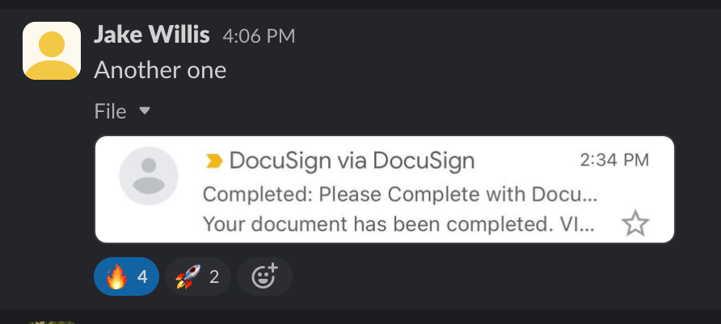The height and width of the screenshot is (324, 721).
Task: Click the rocket reaction count of 2
Action: pyautogui.click(x=214, y=276)
